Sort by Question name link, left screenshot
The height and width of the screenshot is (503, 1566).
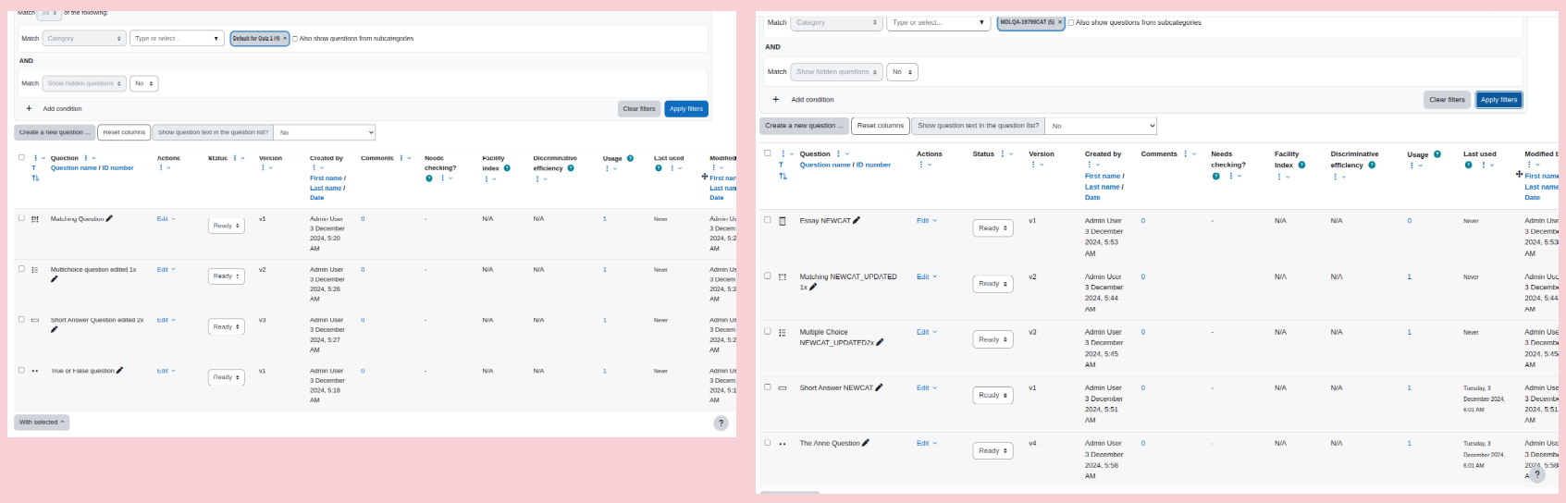click(74, 168)
